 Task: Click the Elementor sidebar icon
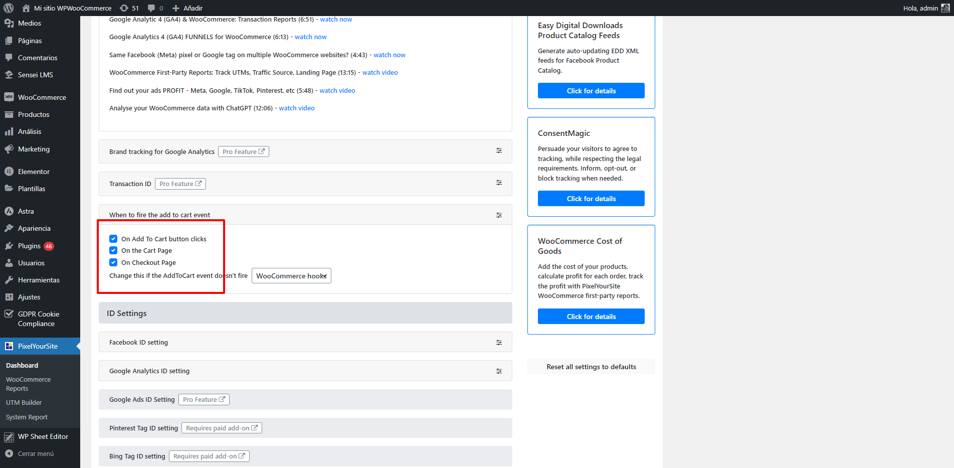coord(9,172)
